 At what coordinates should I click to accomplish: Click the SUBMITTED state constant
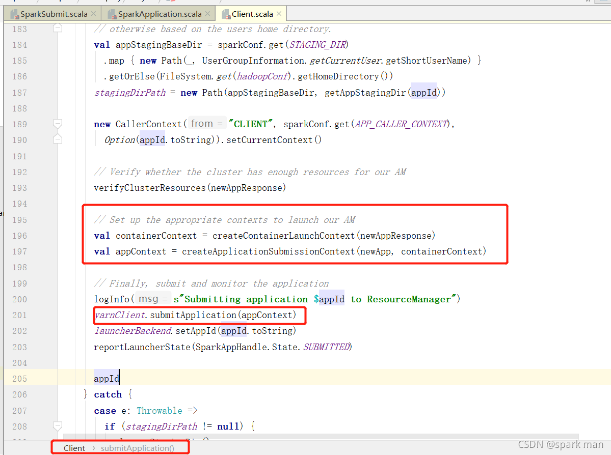coord(327,347)
